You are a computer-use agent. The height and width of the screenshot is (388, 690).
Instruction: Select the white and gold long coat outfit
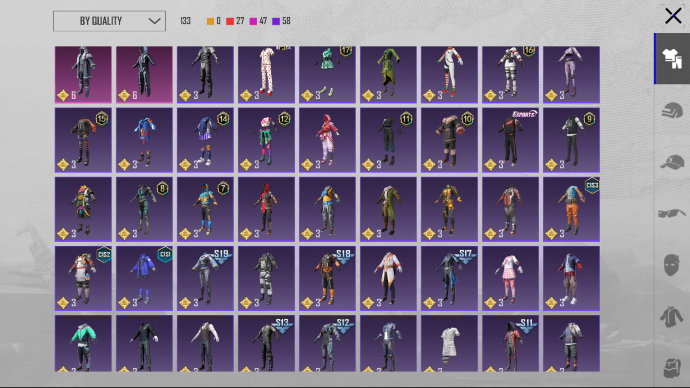[x=388, y=278]
